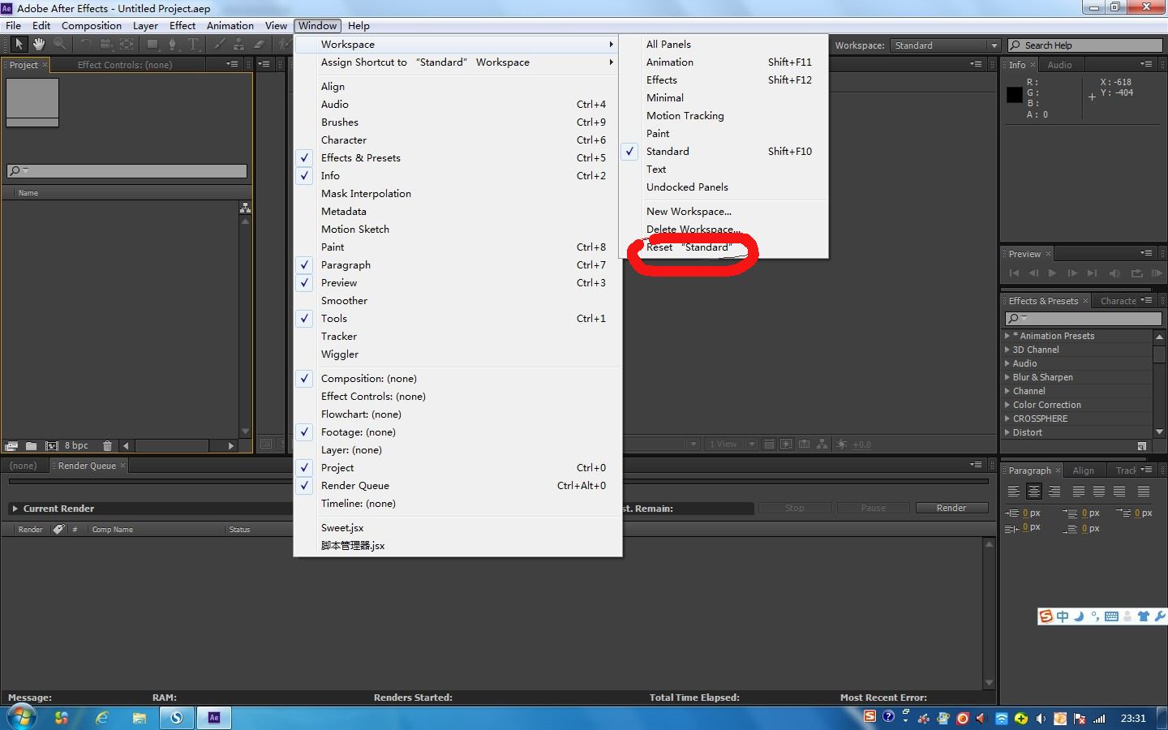Switch to the Align tab

(x=1083, y=470)
